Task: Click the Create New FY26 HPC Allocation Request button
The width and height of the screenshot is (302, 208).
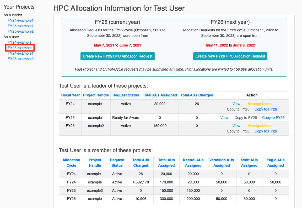Action: coord(230,56)
